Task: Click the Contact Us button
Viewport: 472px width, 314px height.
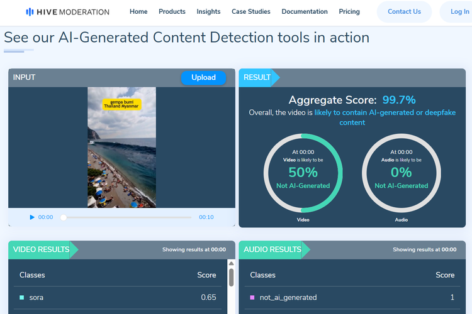Action: tap(404, 12)
